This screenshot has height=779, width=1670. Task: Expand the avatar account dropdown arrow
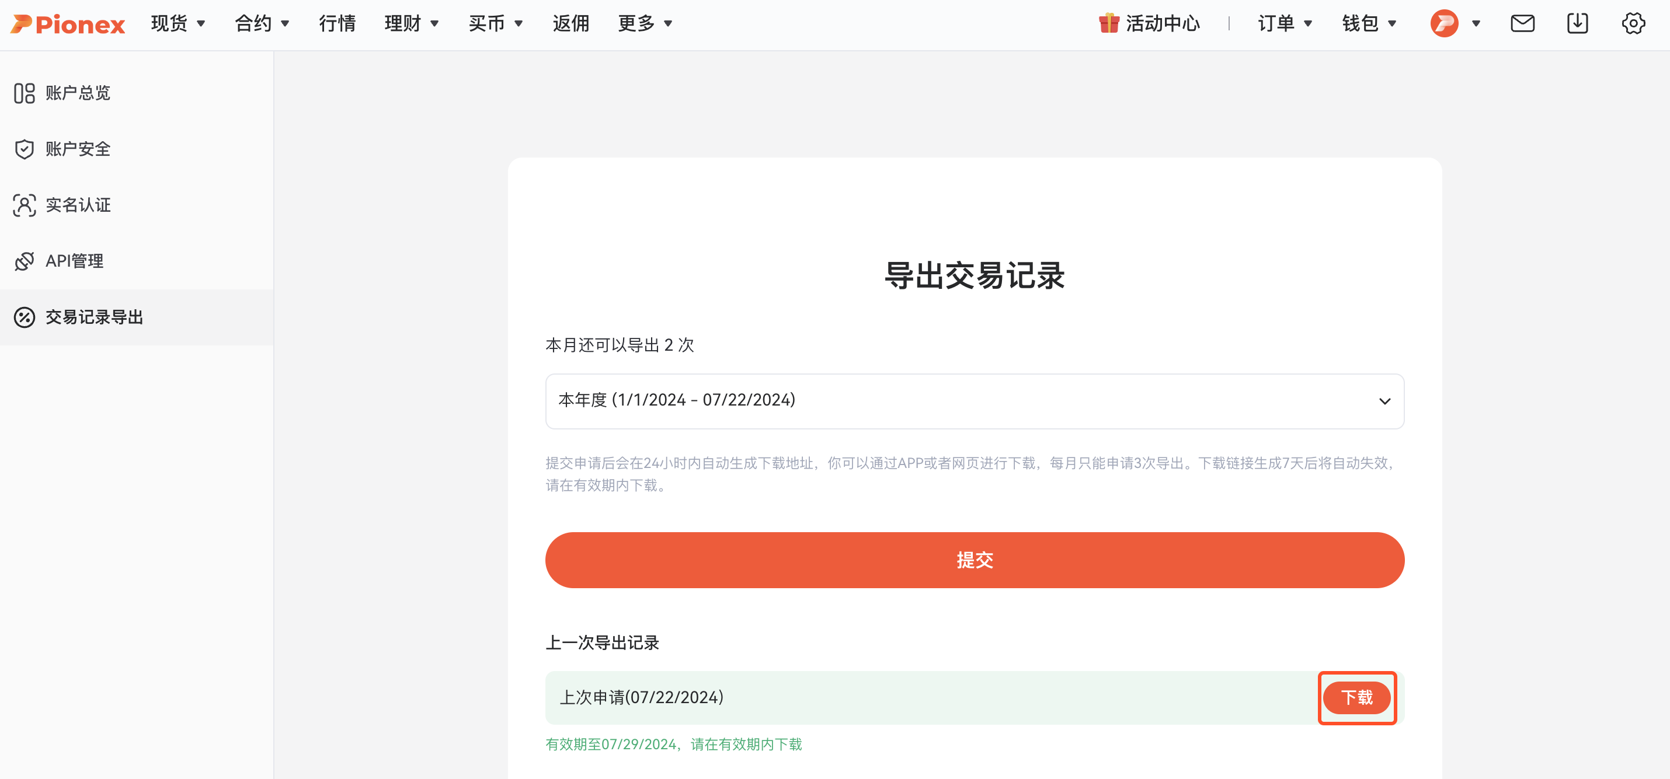(1476, 24)
